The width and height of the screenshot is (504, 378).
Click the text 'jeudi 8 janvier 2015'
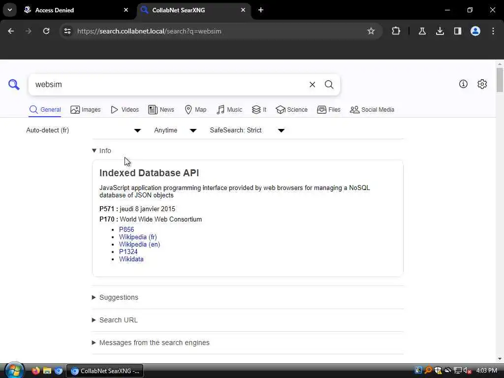[x=147, y=209]
